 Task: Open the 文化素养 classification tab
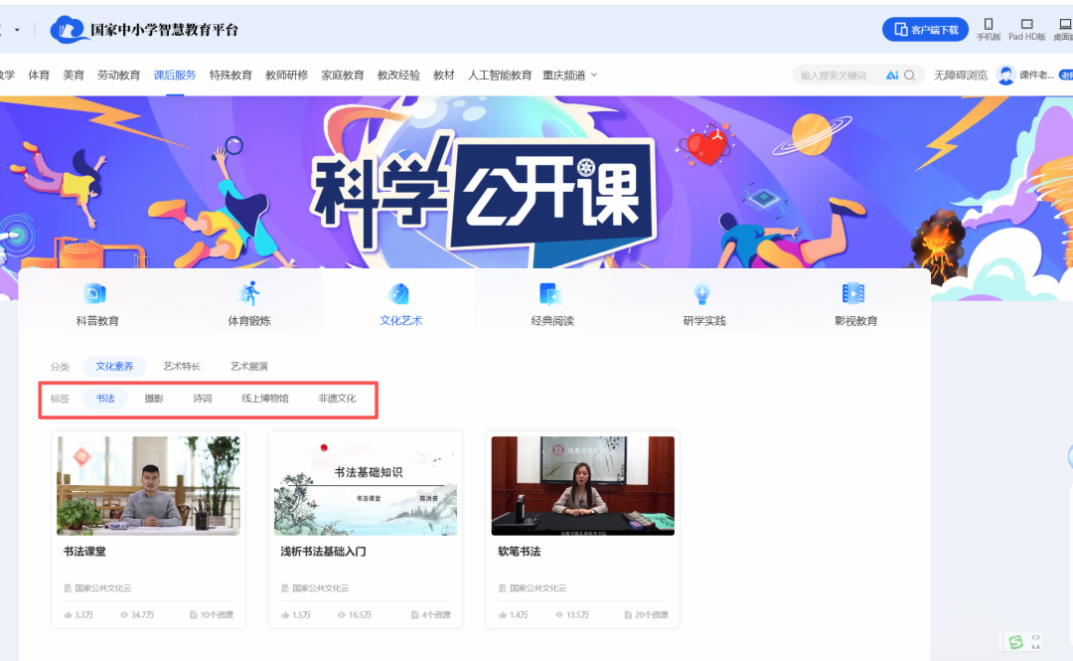(x=113, y=366)
